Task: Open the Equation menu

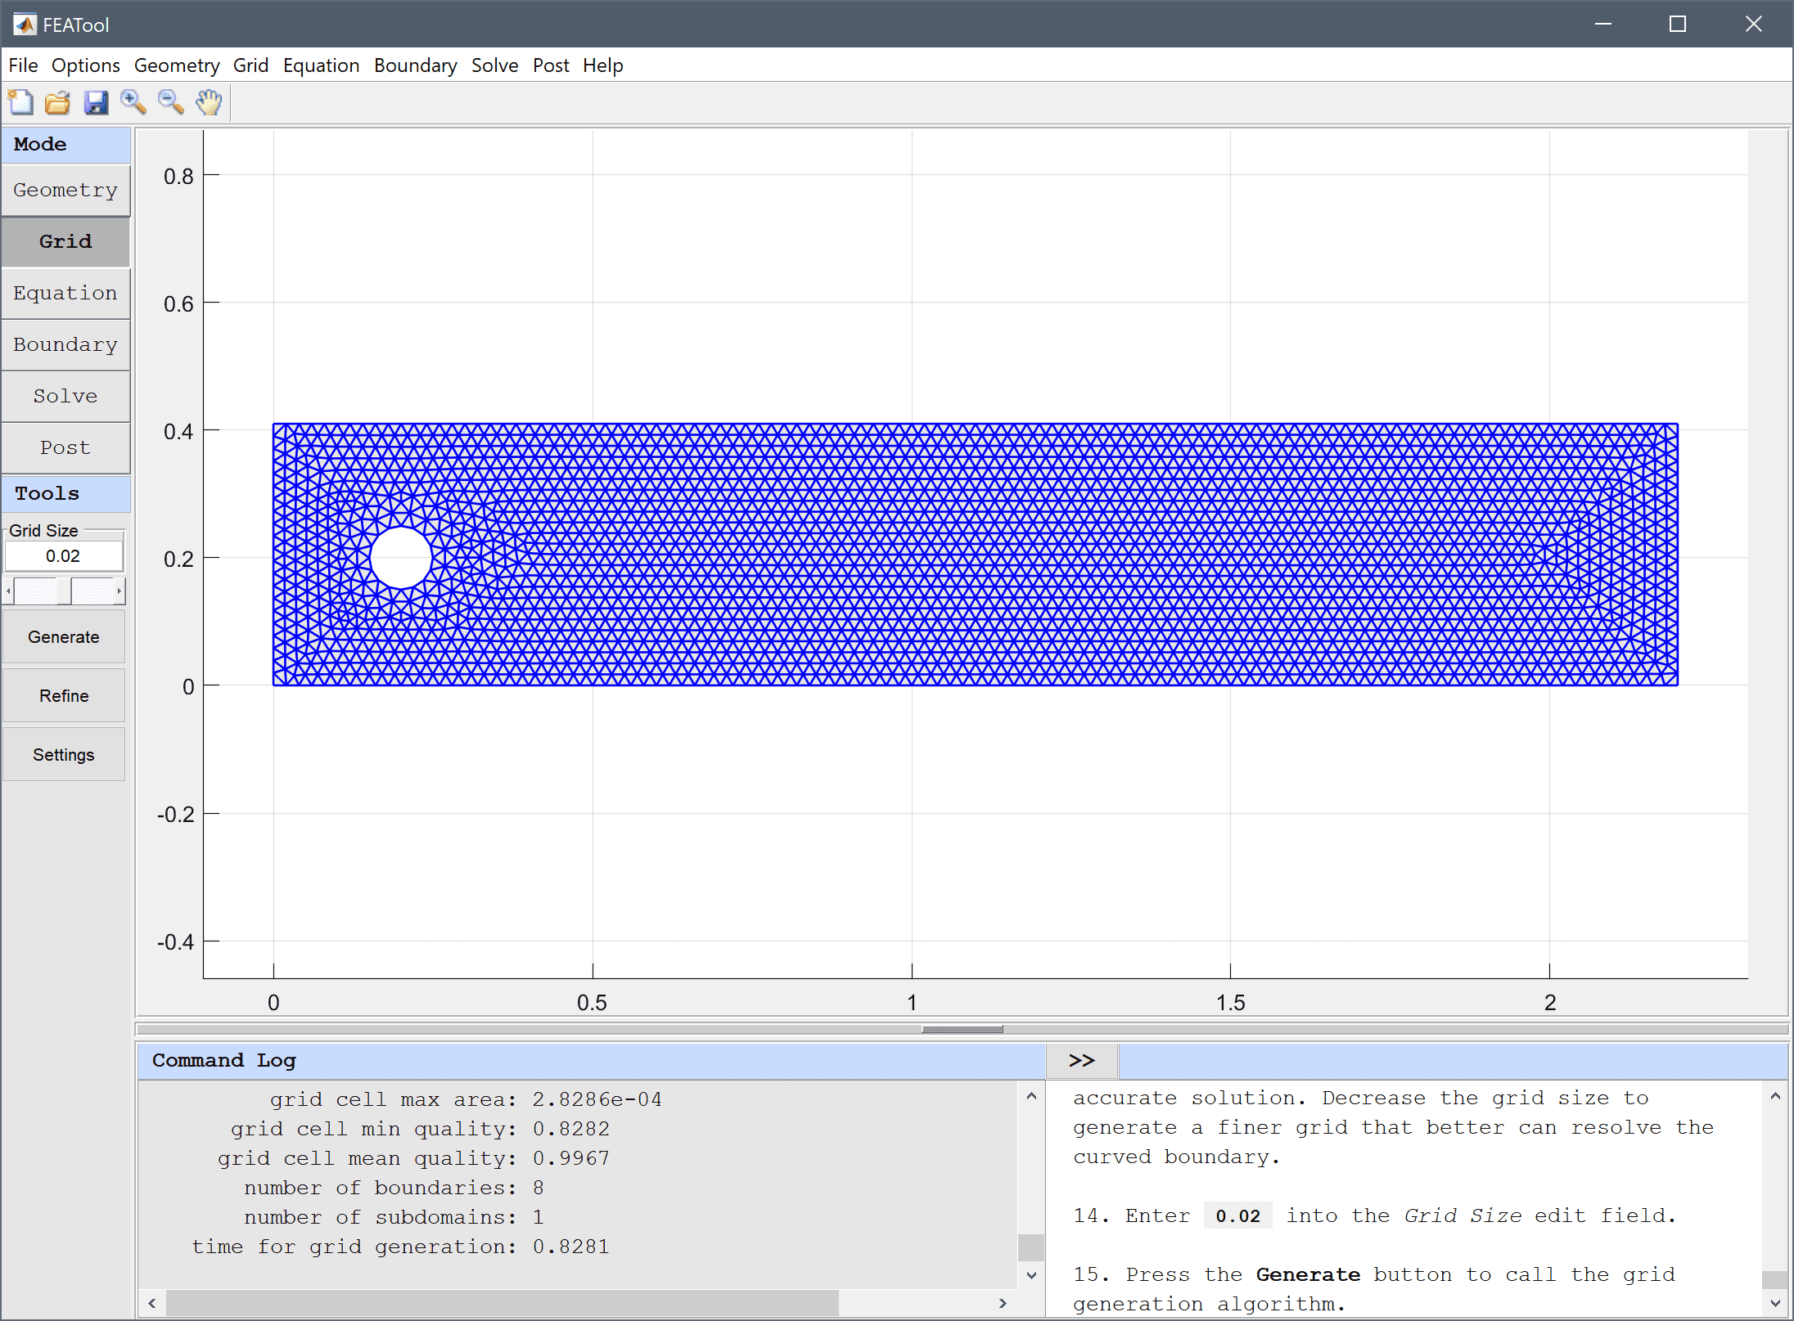Action: pos(321,65)
